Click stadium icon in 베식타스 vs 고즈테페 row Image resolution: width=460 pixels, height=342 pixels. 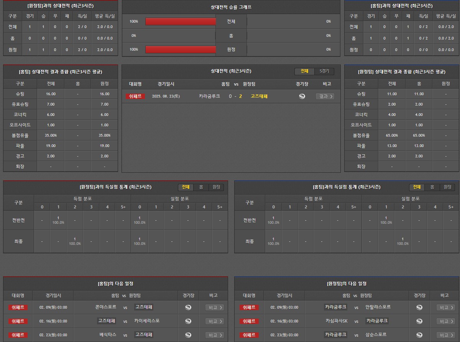188,335
